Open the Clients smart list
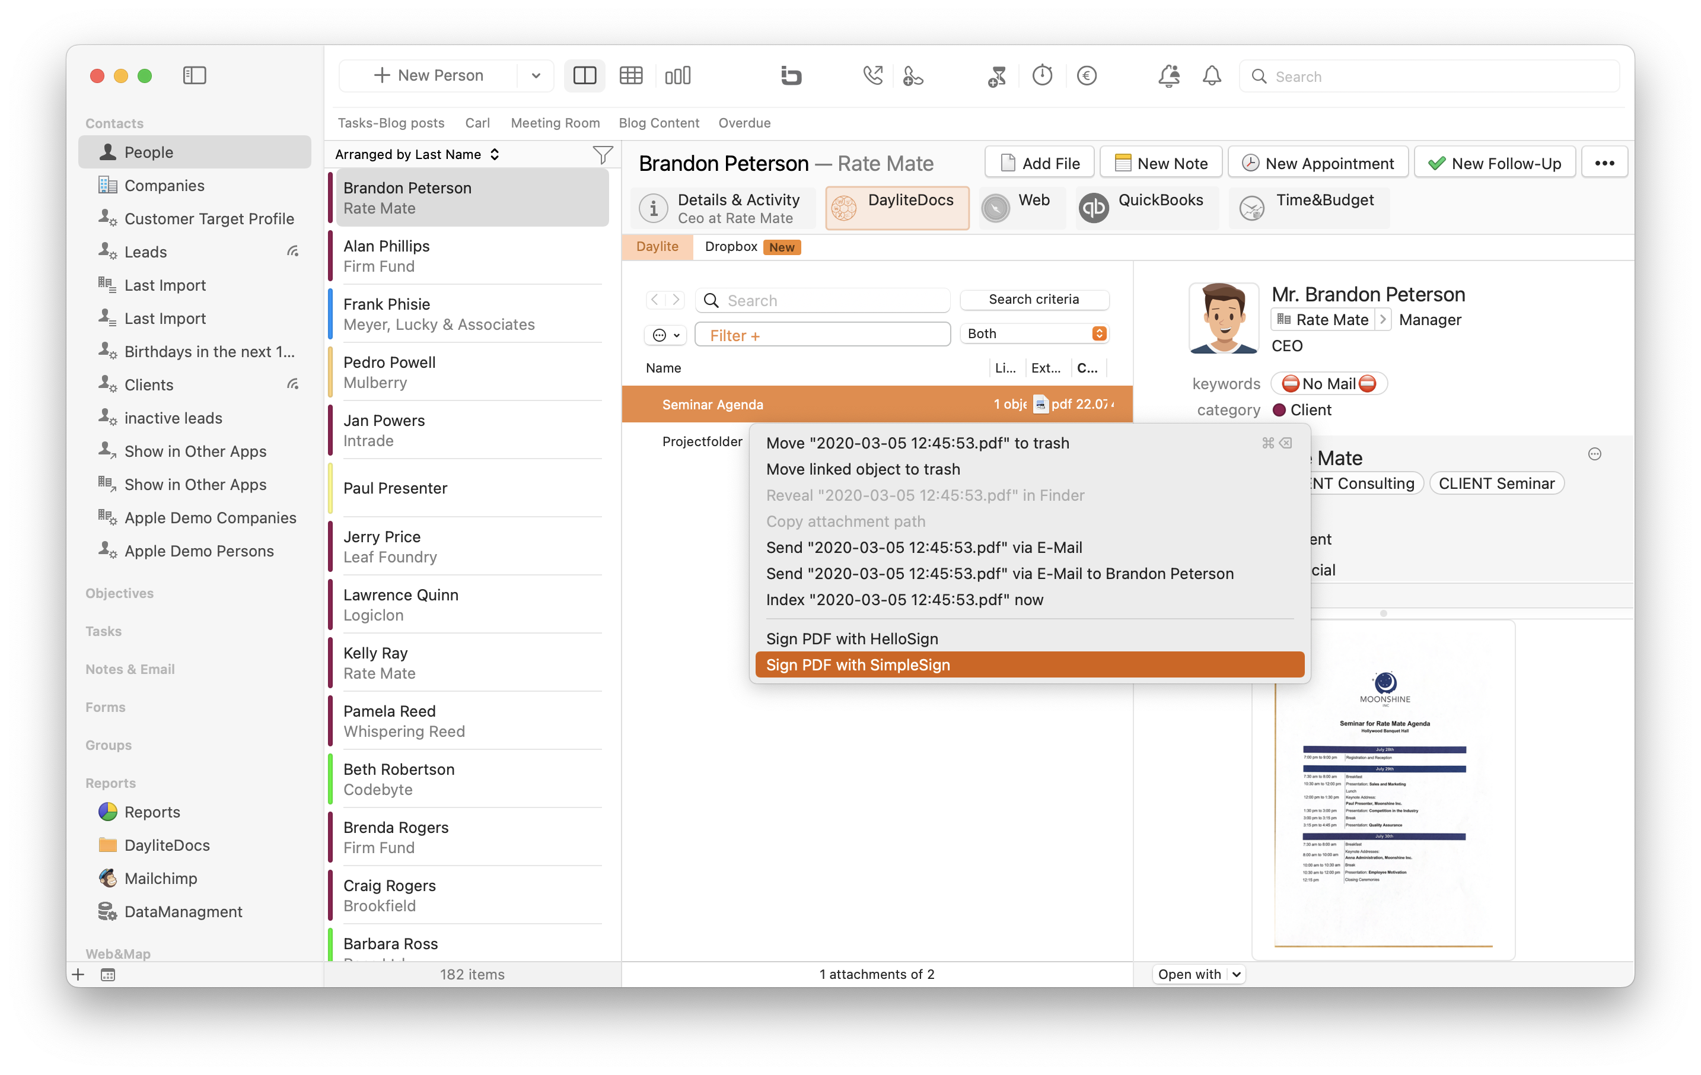The width and height of the screenshot is (1701, 1075). coord(195,385)
